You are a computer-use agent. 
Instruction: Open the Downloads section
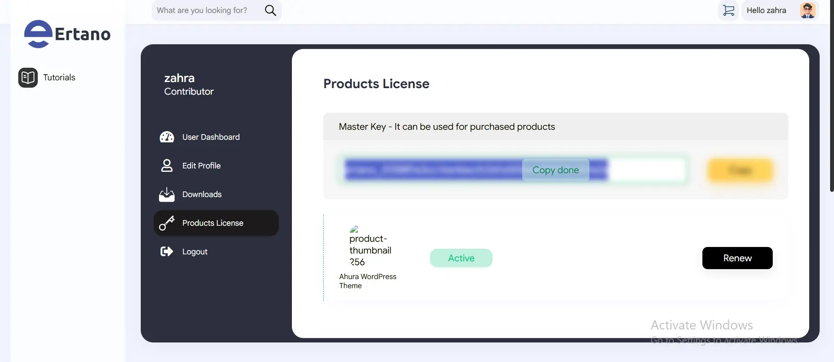(202, 194)
